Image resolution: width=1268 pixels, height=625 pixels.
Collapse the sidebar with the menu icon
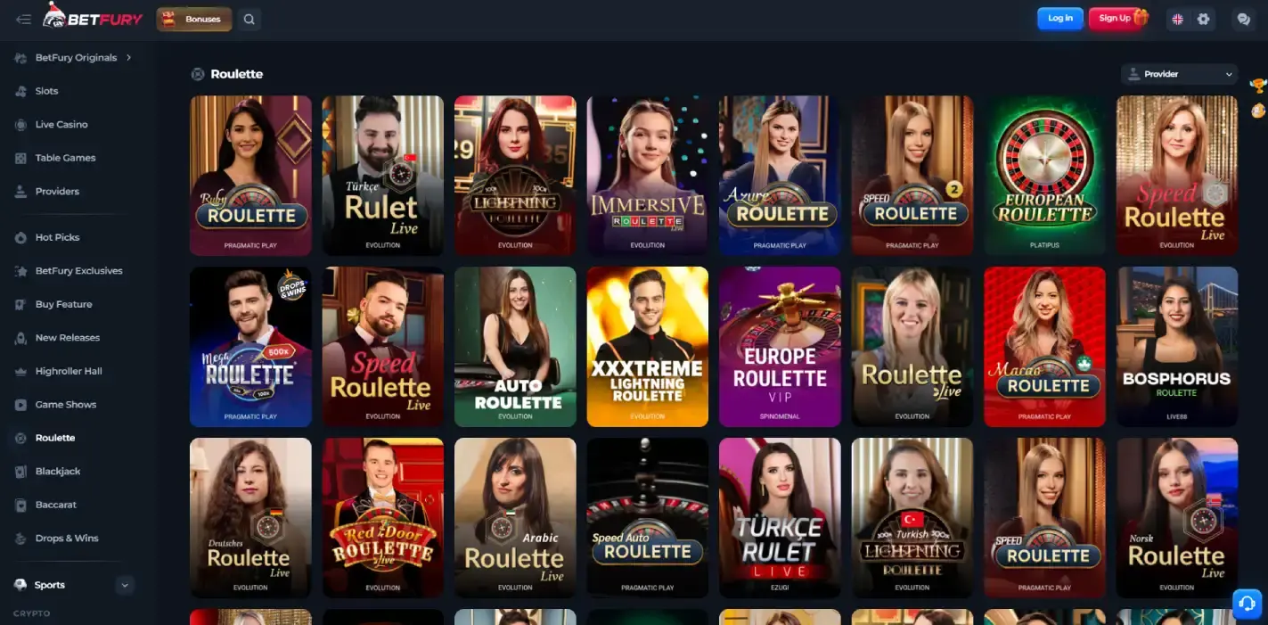(23, 19)
